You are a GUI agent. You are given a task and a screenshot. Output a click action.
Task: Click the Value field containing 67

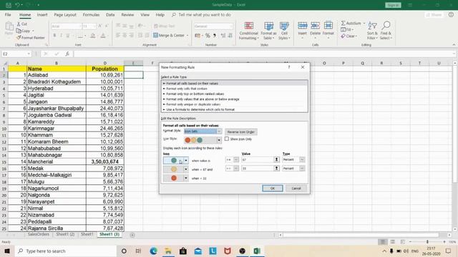(258, 160)
